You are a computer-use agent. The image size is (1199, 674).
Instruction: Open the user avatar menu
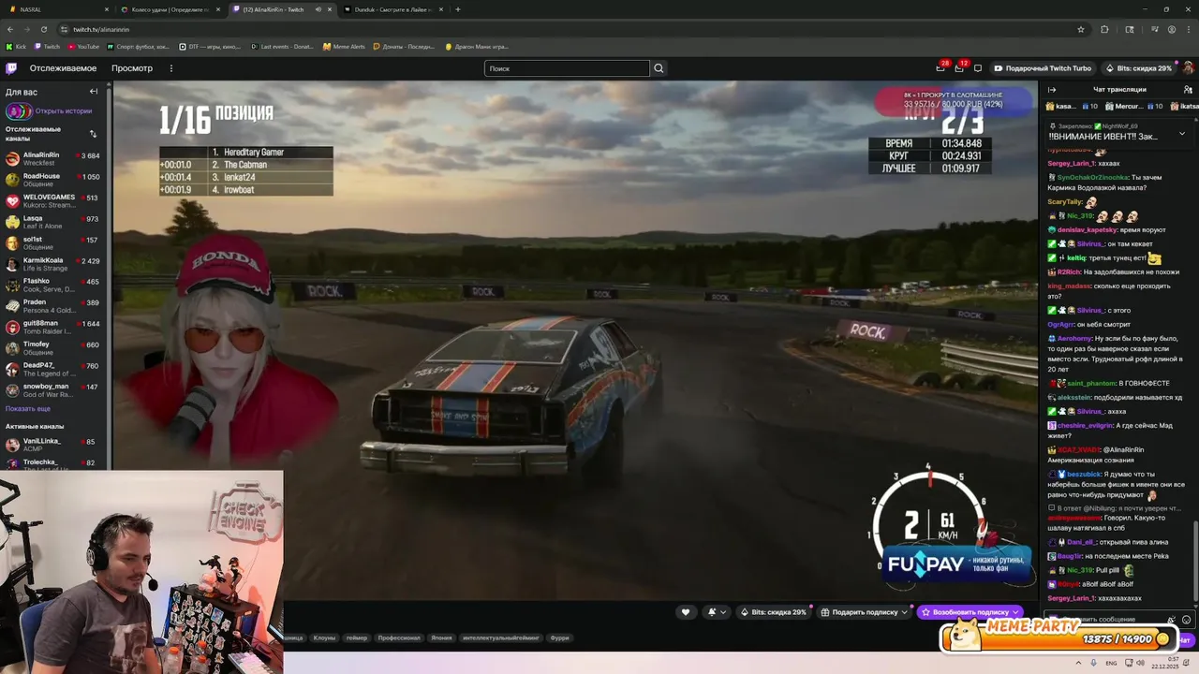1188,68
